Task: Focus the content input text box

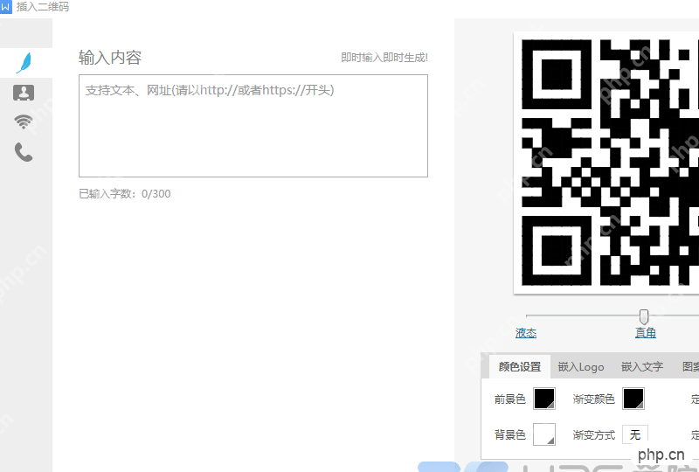Action: click(x=253, y=126)
